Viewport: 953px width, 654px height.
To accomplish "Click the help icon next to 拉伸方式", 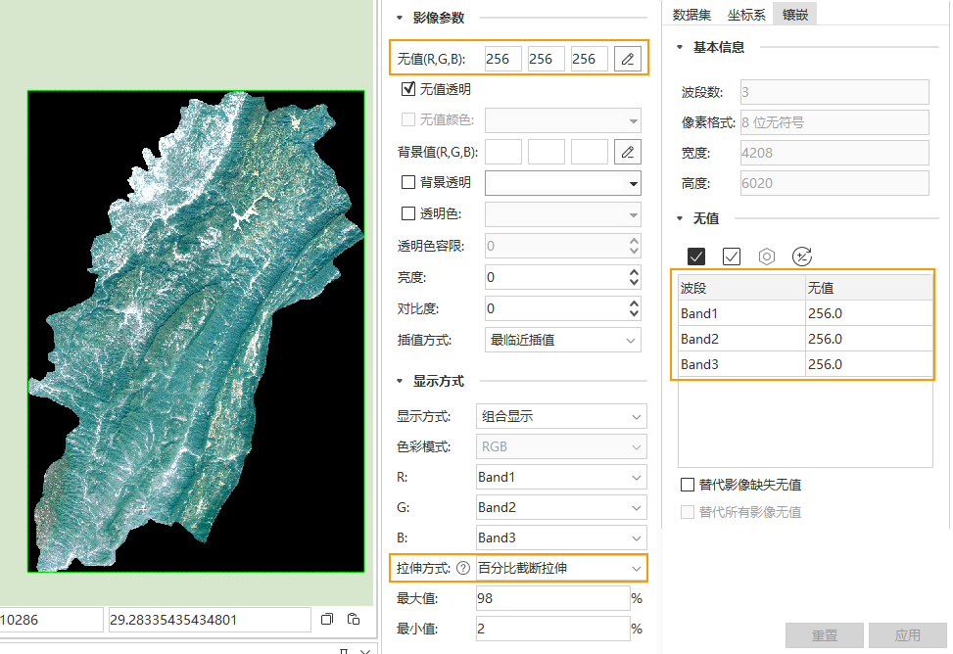I will [463, 568].
